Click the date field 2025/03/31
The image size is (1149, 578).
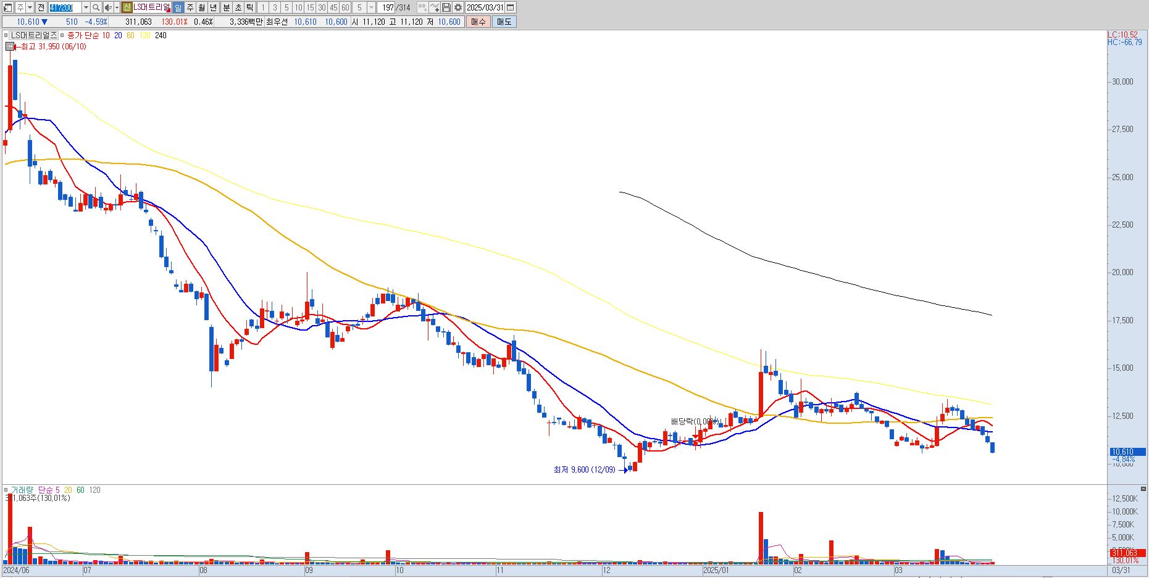(485, 7)
